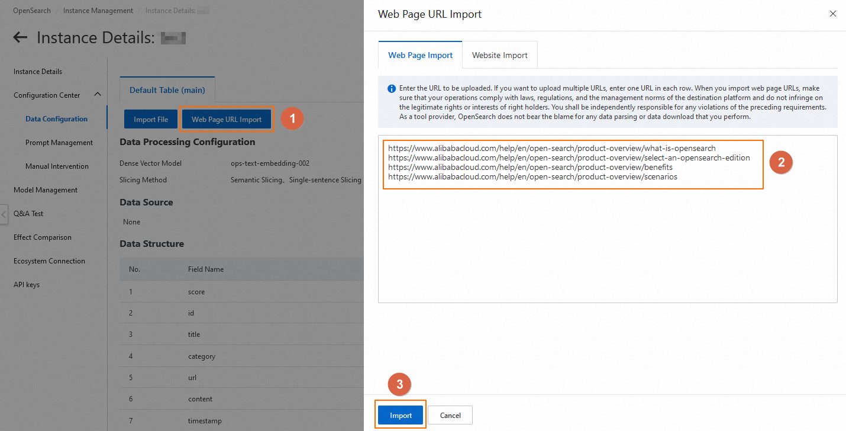Go to Prompt Management in sidebar
This screenshot has width=846, height=431.
[x=59, y=143]
